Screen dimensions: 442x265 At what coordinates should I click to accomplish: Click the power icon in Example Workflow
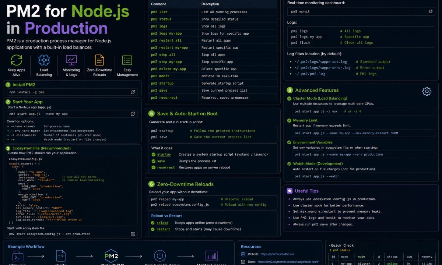(x=159, y=256)
